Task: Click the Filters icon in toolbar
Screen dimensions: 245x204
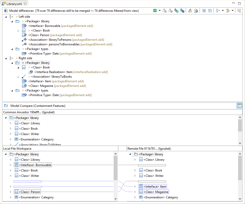Action: [228, 11]
